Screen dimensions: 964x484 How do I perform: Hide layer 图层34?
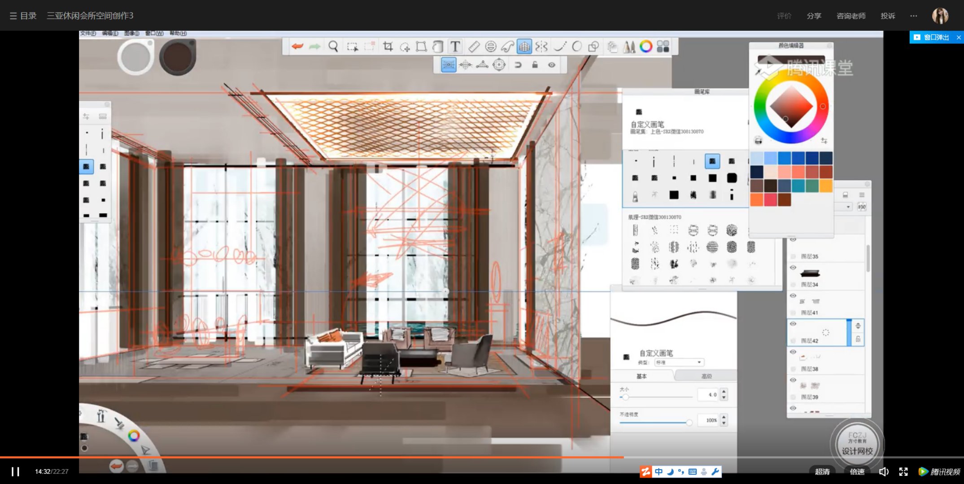(x=793, y=268)
